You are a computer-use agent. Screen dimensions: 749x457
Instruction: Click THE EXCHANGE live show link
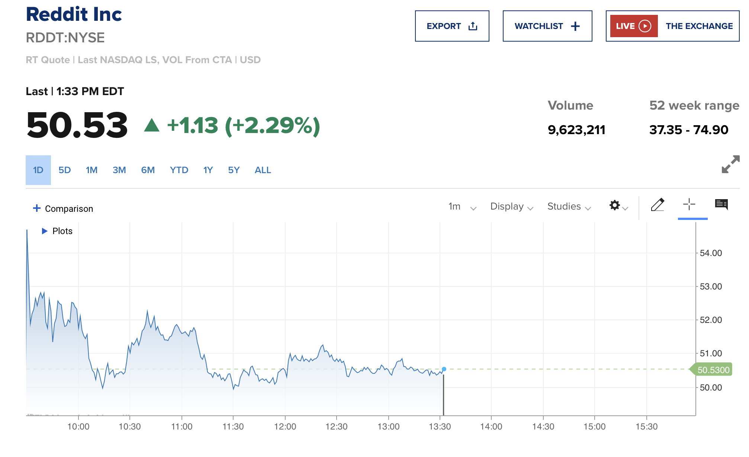click(699, 26)
